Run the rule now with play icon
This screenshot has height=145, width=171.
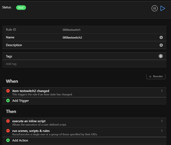[163, 8]
